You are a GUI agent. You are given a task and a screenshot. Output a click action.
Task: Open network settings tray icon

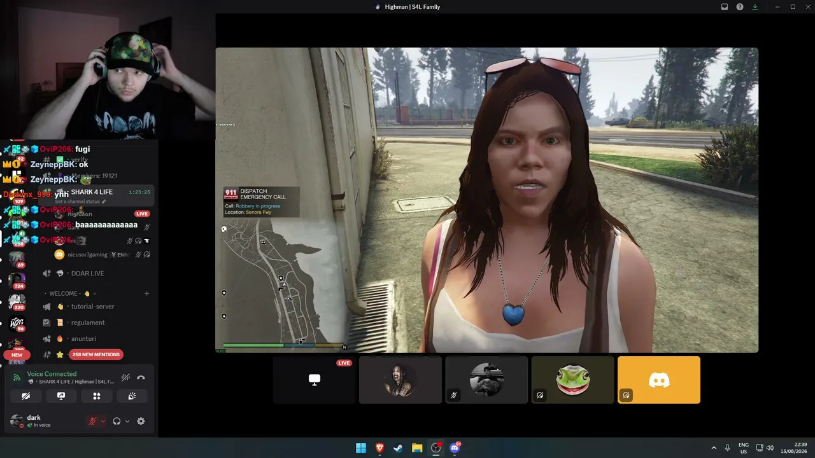(x=760, y=448)
